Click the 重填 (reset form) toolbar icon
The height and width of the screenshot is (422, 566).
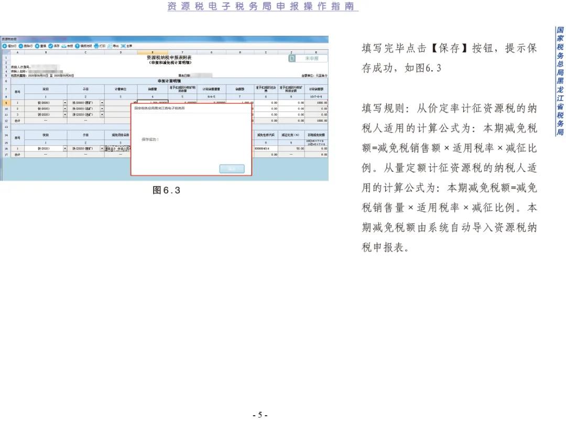[37, 46]
